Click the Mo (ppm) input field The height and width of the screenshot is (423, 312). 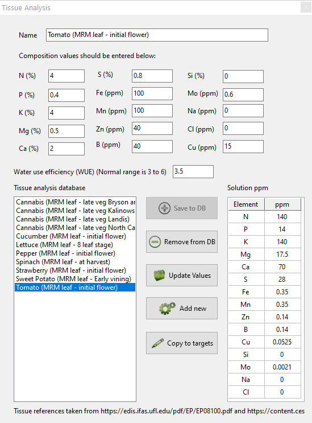pos(243,95)
